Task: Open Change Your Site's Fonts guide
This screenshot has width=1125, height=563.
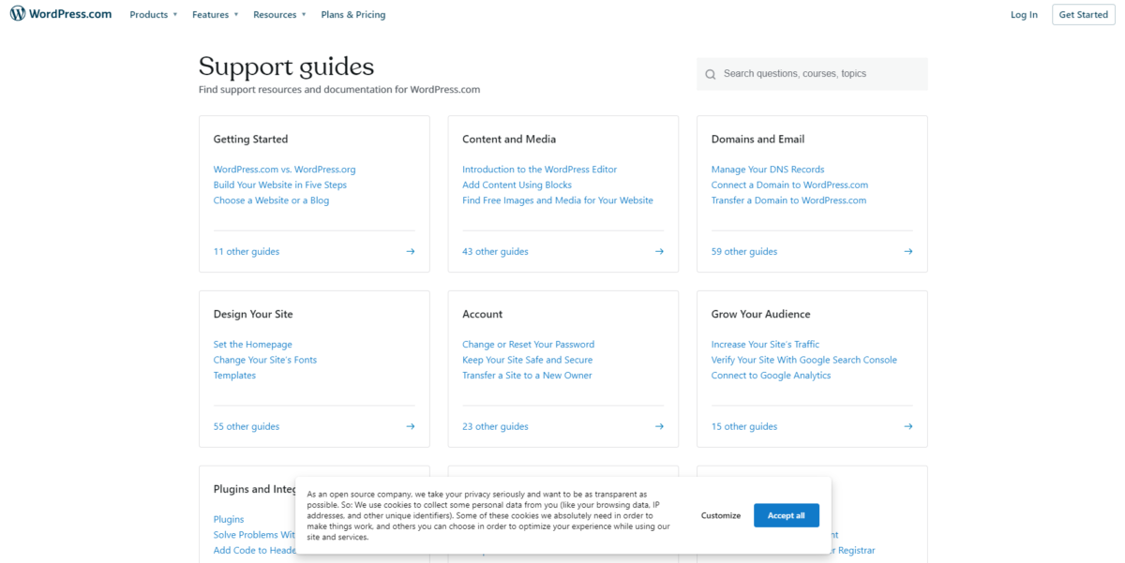Action: (x=265, y=360)
